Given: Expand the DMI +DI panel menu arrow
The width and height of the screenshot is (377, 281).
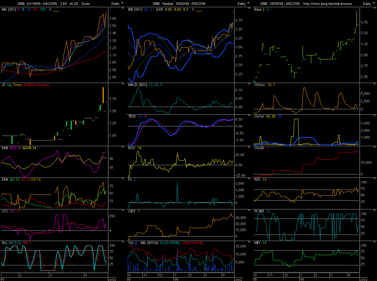Looking at the screenshot, I should [x=123, y=179].
